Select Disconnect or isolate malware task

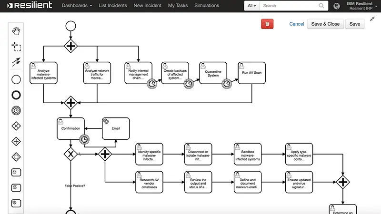tap(198, 154)
